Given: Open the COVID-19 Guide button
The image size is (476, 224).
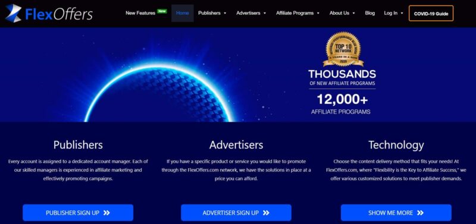Looking at the screenshot, I should coord(431,13).
